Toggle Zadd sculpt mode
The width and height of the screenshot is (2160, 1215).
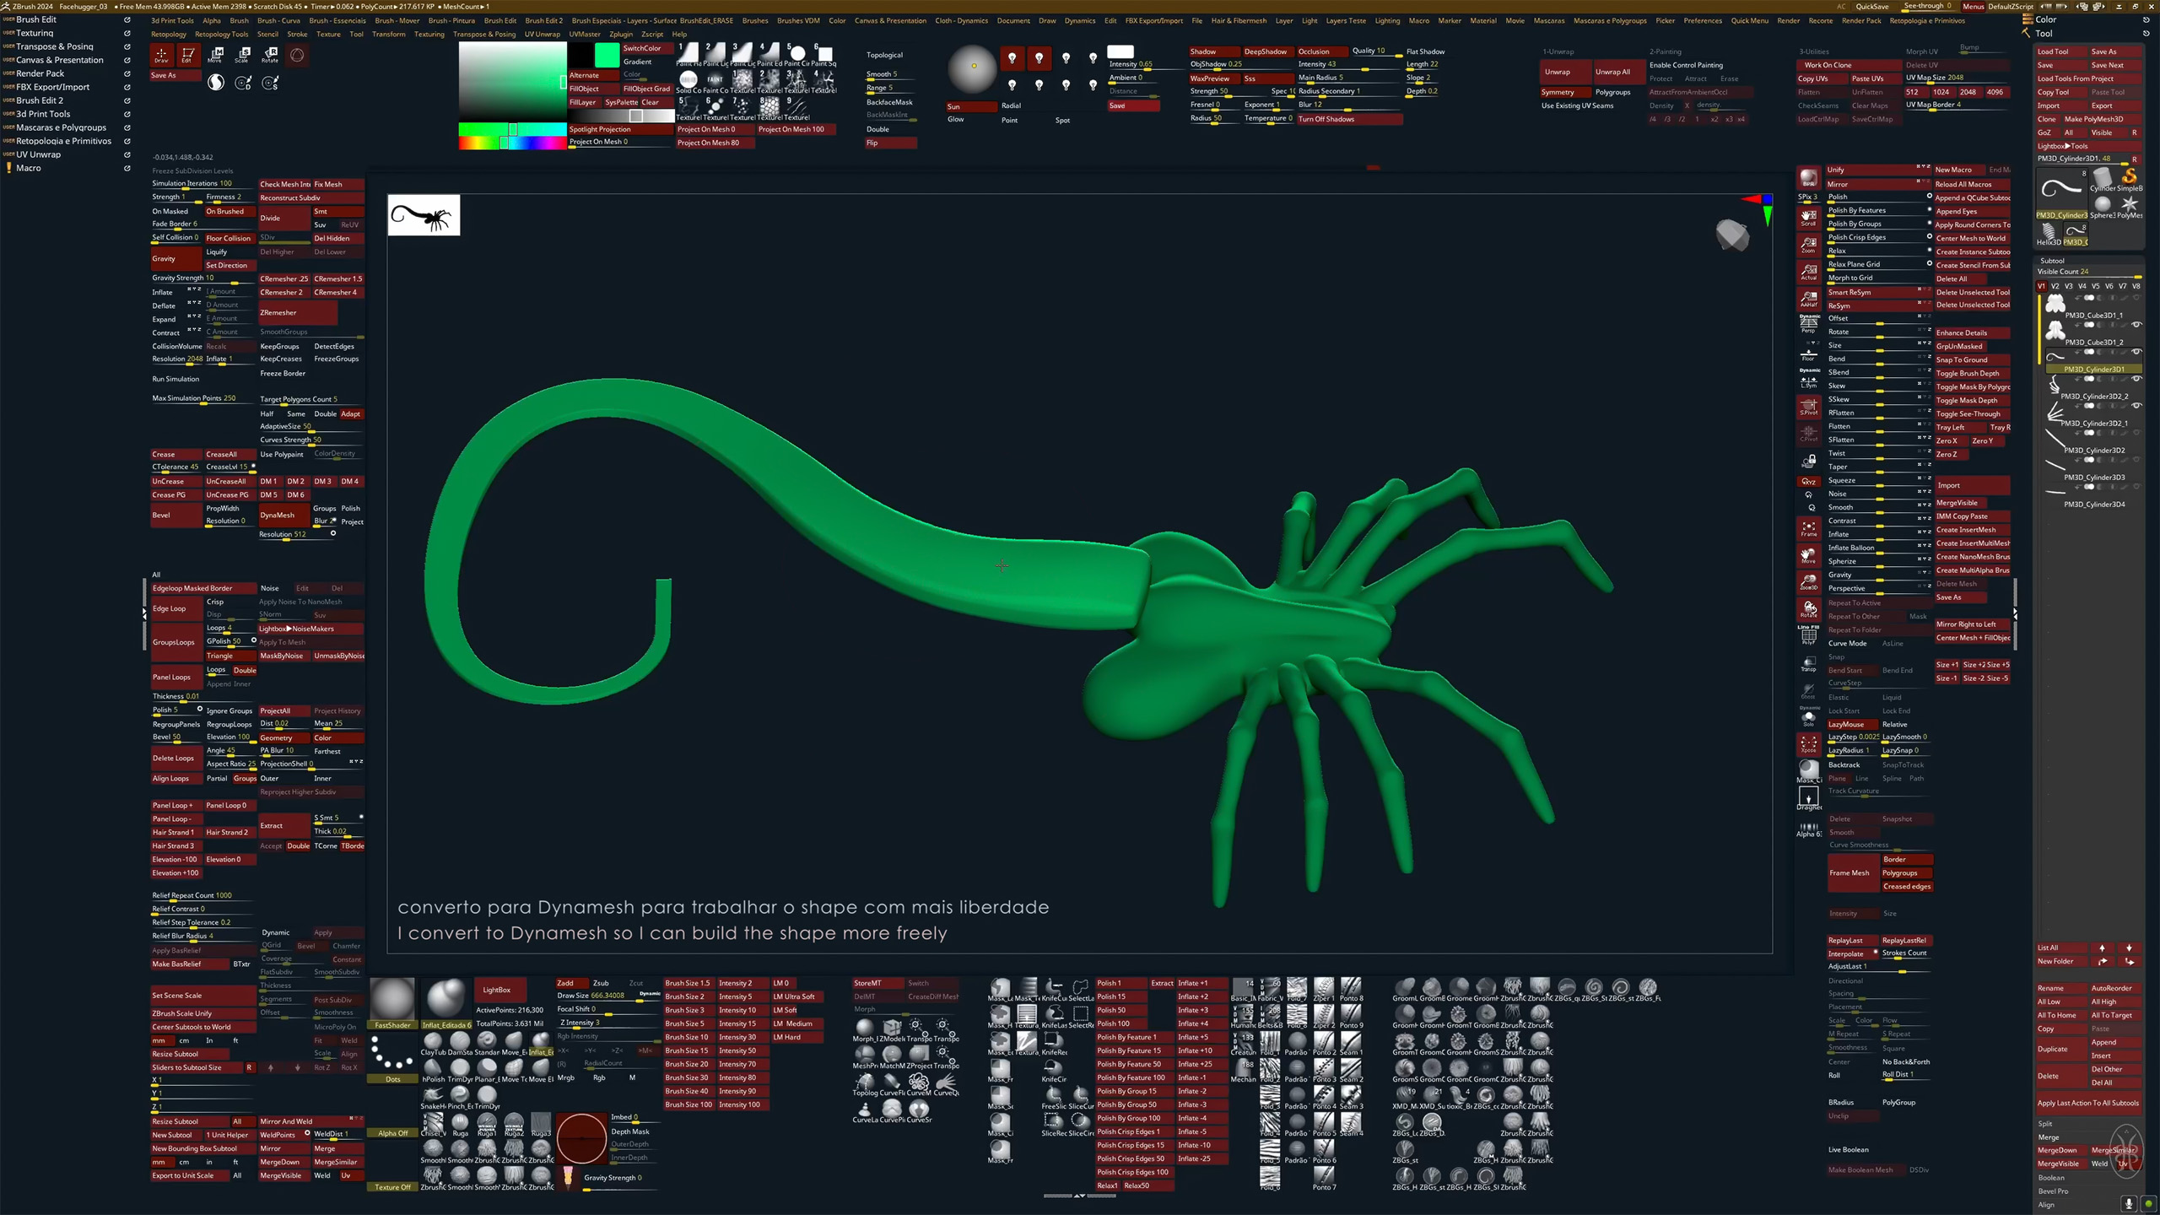tap(571, 983)
